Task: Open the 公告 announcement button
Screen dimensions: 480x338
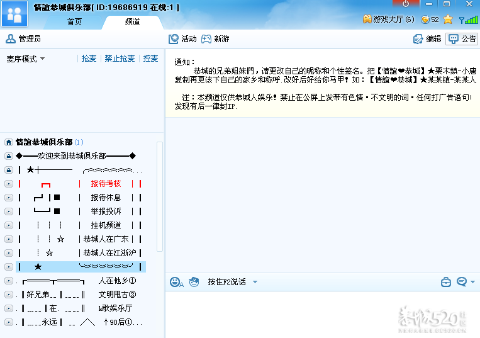Action: [x=462, y=39]
